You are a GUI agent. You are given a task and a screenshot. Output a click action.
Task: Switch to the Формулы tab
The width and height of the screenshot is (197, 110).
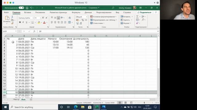point(76,13)
